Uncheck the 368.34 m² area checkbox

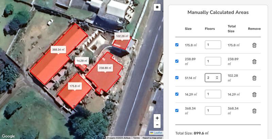[x=177, y=110]
